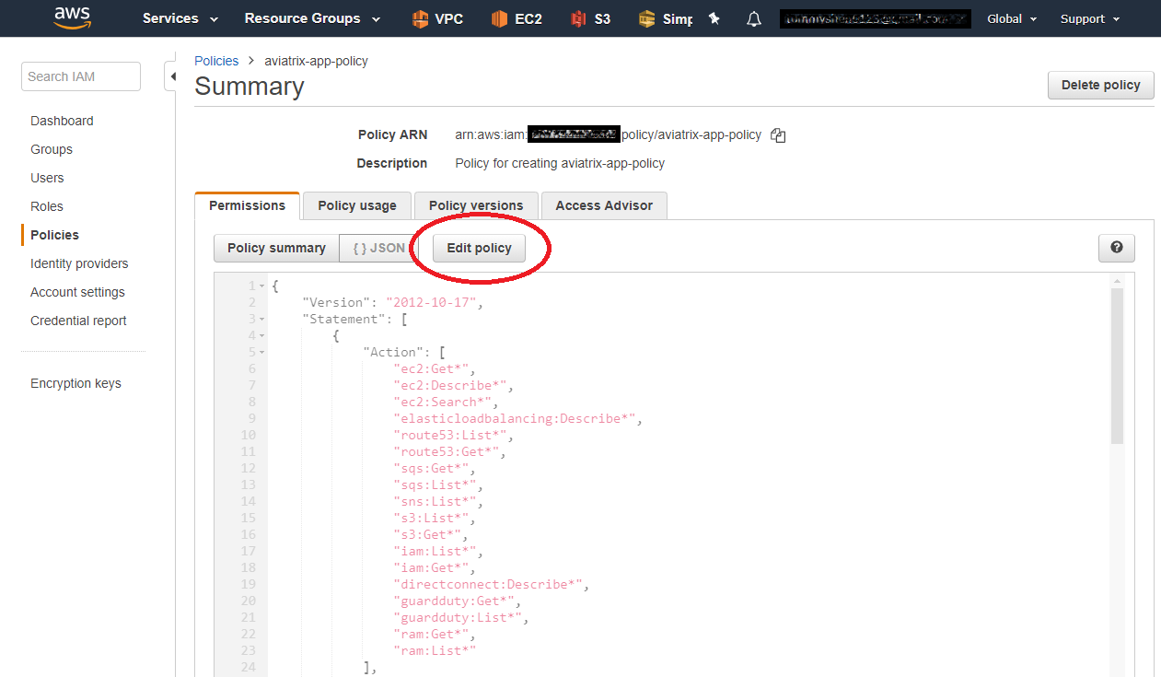Image resolution: width=1161 pixels, height=677 pixels.
Task: Toggle to the JSON policy view
Action: point(377,248)
